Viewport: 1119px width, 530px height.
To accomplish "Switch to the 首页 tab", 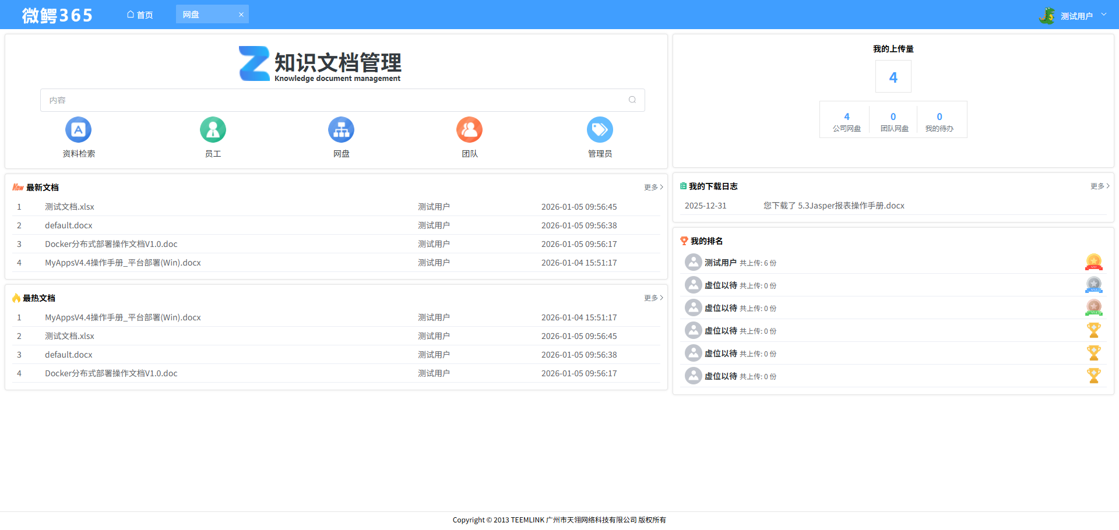I will point(140,15).
